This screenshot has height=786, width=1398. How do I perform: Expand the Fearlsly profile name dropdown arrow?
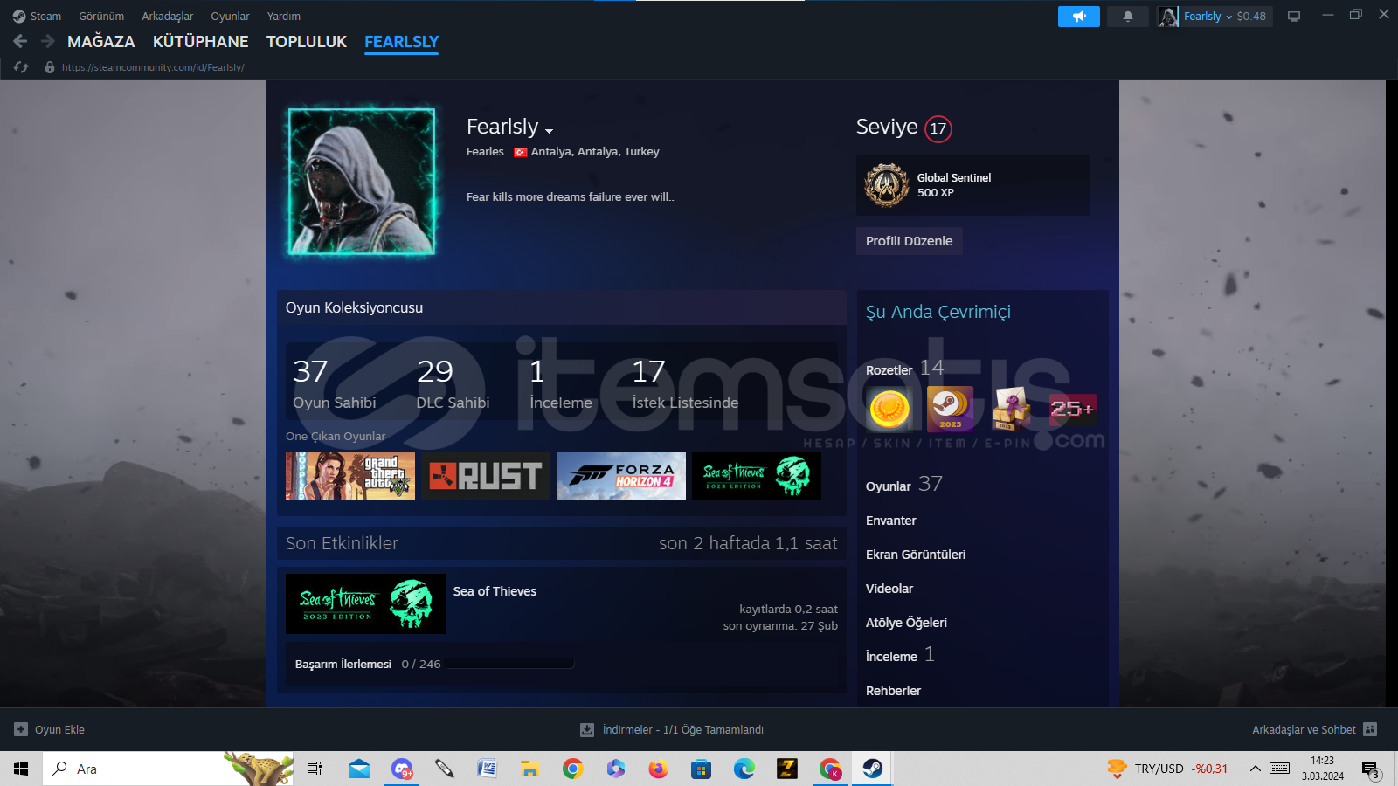(549, 131)
